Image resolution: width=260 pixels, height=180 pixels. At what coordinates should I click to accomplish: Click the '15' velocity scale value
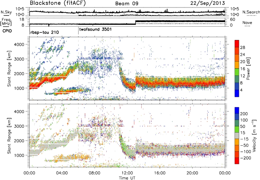[x=242, y=133]
